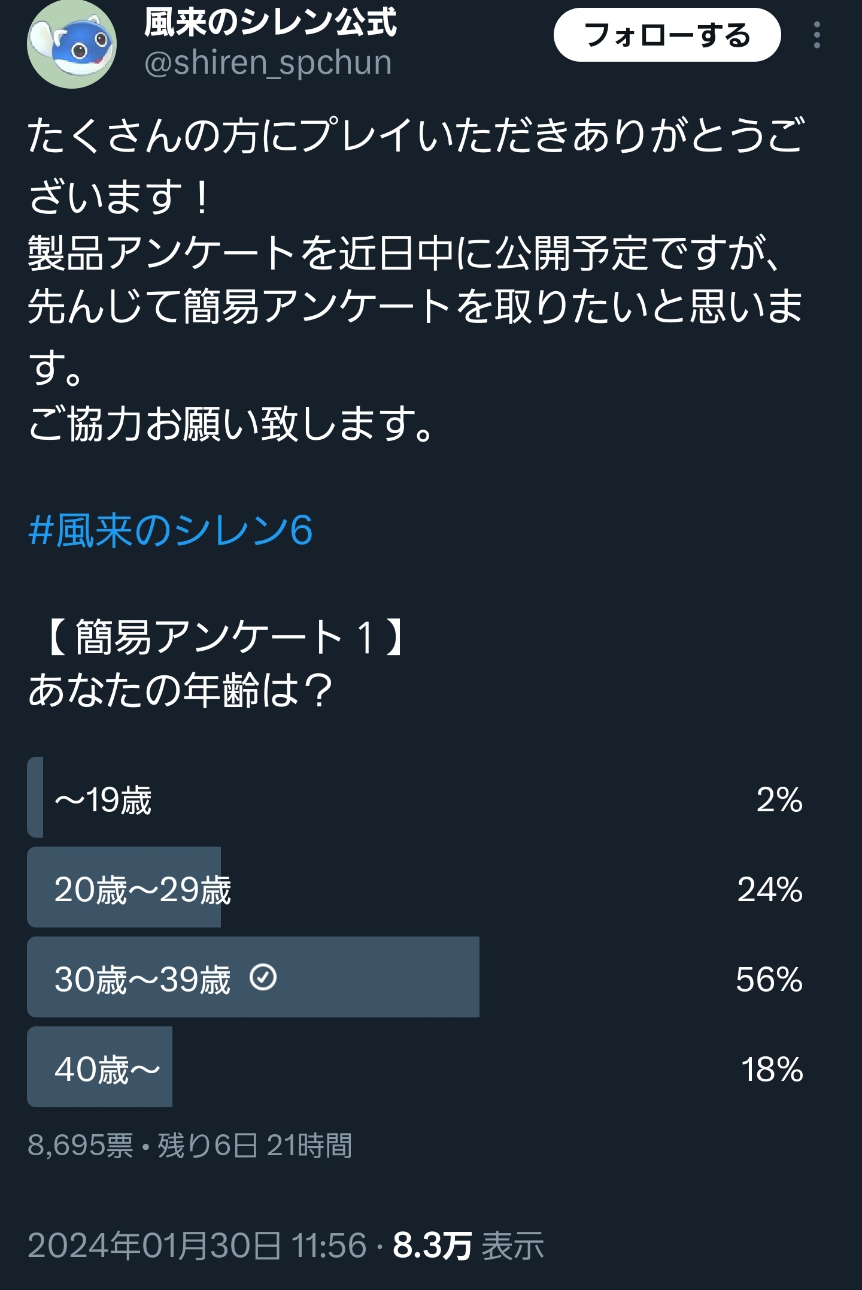The image size is (862, 1290).
Task: Open the 8.3万 表示 view count
Action: [x=468, y=1246]
